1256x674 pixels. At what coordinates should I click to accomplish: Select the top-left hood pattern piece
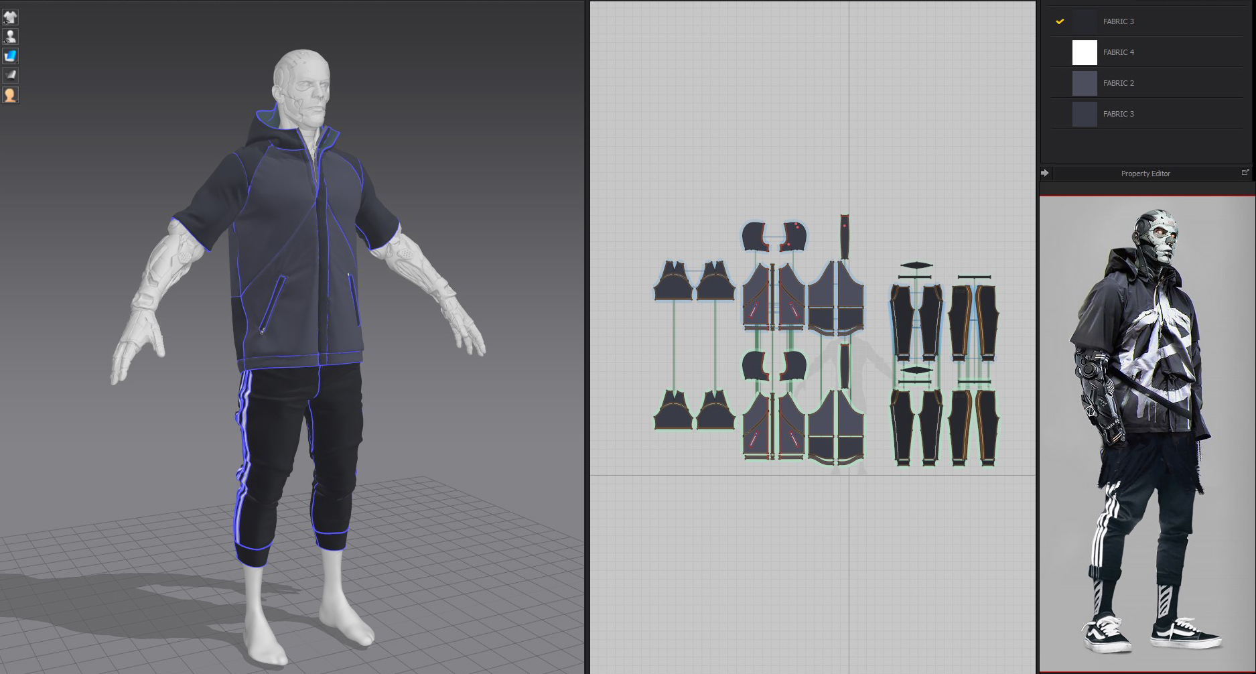coord(755,237)
